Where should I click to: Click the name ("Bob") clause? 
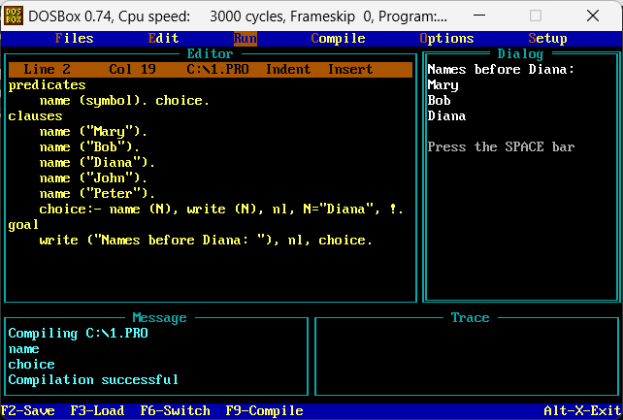pyautogui.click(x=89, y=146)
